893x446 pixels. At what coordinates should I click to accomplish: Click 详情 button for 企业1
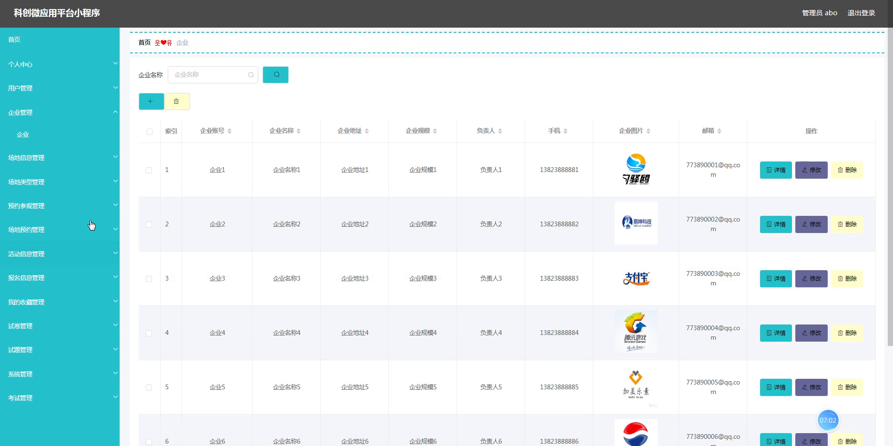[x=776, y=170]
